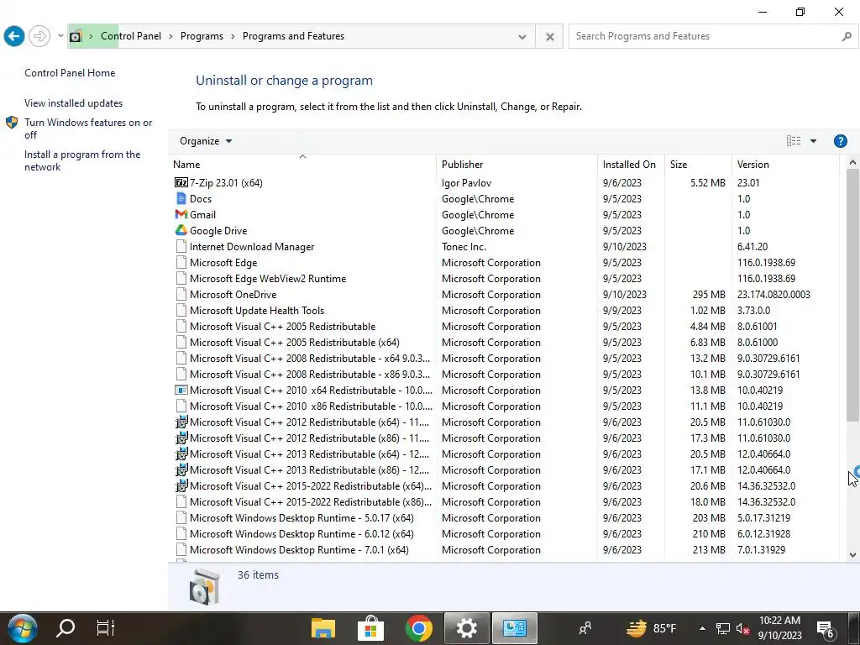Select Windows Desktop Runtime 5.0.17 (x64)
Image resolution: width=860 pixels, height=645 pixels.
pyautogui.click(x=302, y=517)
